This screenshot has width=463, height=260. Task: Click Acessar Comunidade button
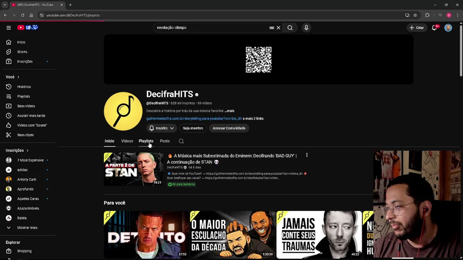tap(229, 128)
